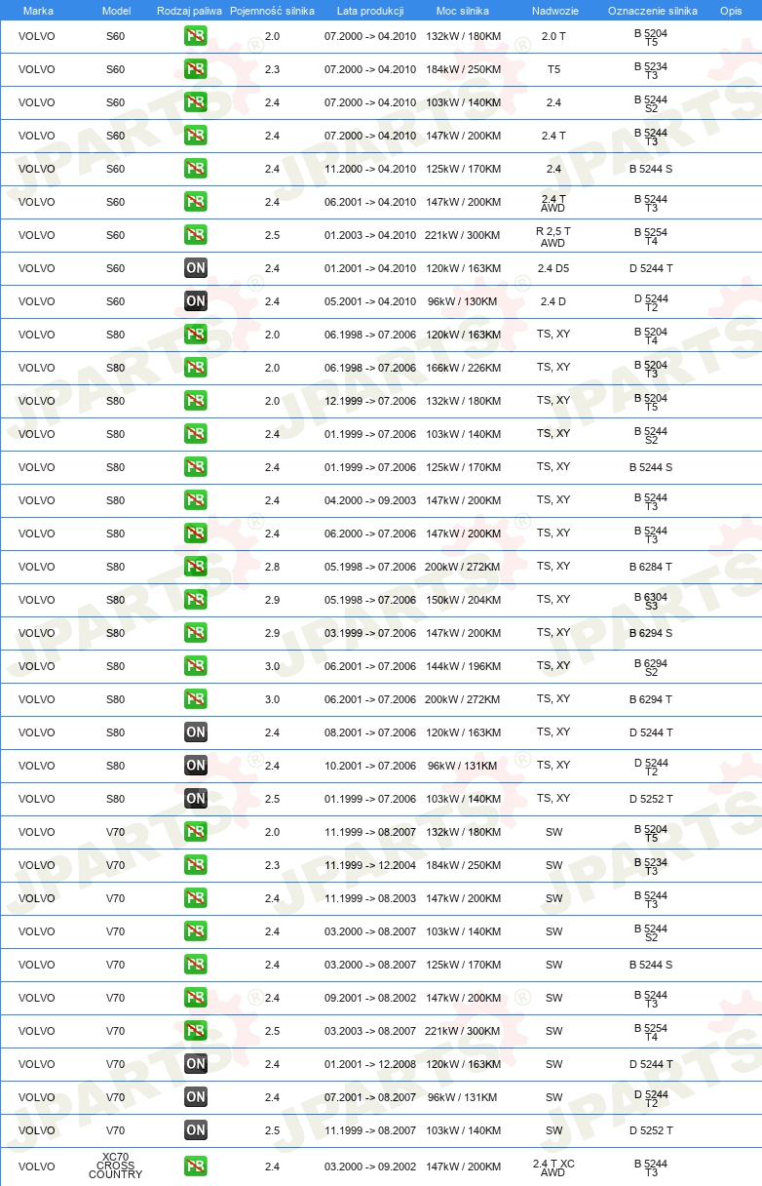Select the petrol icon in the S80 B 6294 S 2.9 row
The image size is (762, 1186).
(196, 633)
